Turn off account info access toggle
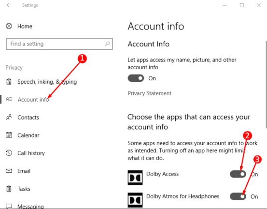Image resolution: width=267 pixels, height=209 pixels. (136, 78)
